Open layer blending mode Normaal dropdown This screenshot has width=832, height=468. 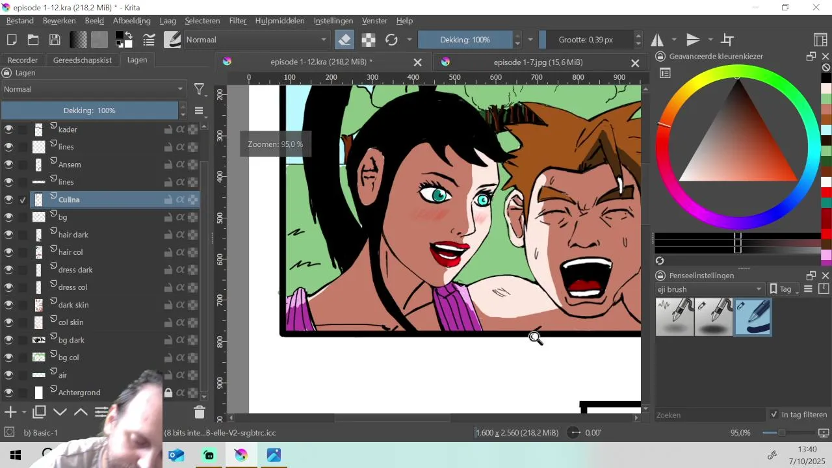coord(94,89)
